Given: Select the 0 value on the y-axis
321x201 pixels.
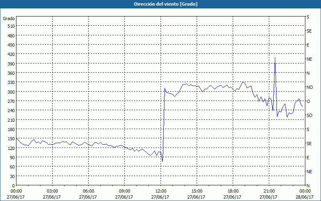Looking at the screenshot, I should pyautogui.click(x=14, y=186).
